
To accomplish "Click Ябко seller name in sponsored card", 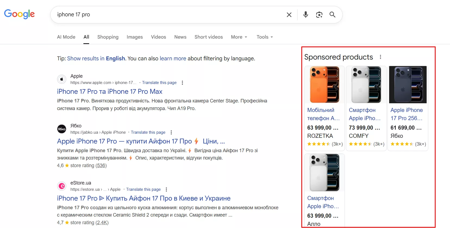I will [x=397, y=136].
